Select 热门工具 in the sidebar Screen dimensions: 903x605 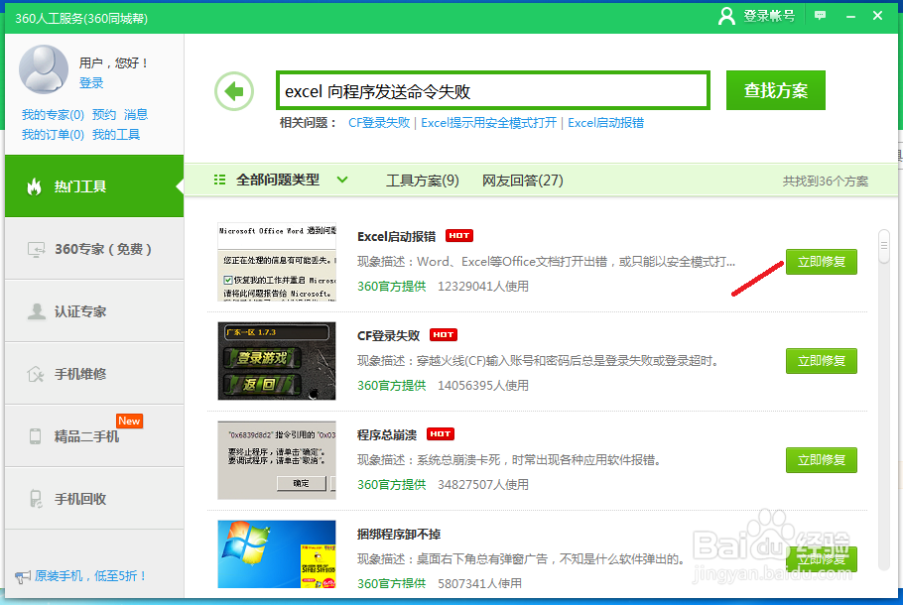click(94, 185)
